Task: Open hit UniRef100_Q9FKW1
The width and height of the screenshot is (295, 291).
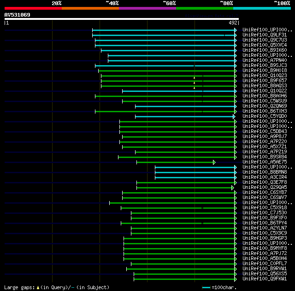Action: click(265, 279)
